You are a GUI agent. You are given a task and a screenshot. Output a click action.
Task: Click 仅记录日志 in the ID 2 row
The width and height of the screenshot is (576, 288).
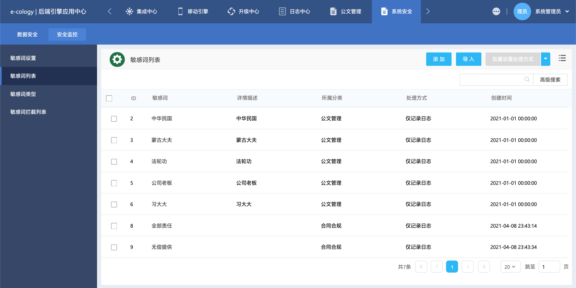pos(418,119)
